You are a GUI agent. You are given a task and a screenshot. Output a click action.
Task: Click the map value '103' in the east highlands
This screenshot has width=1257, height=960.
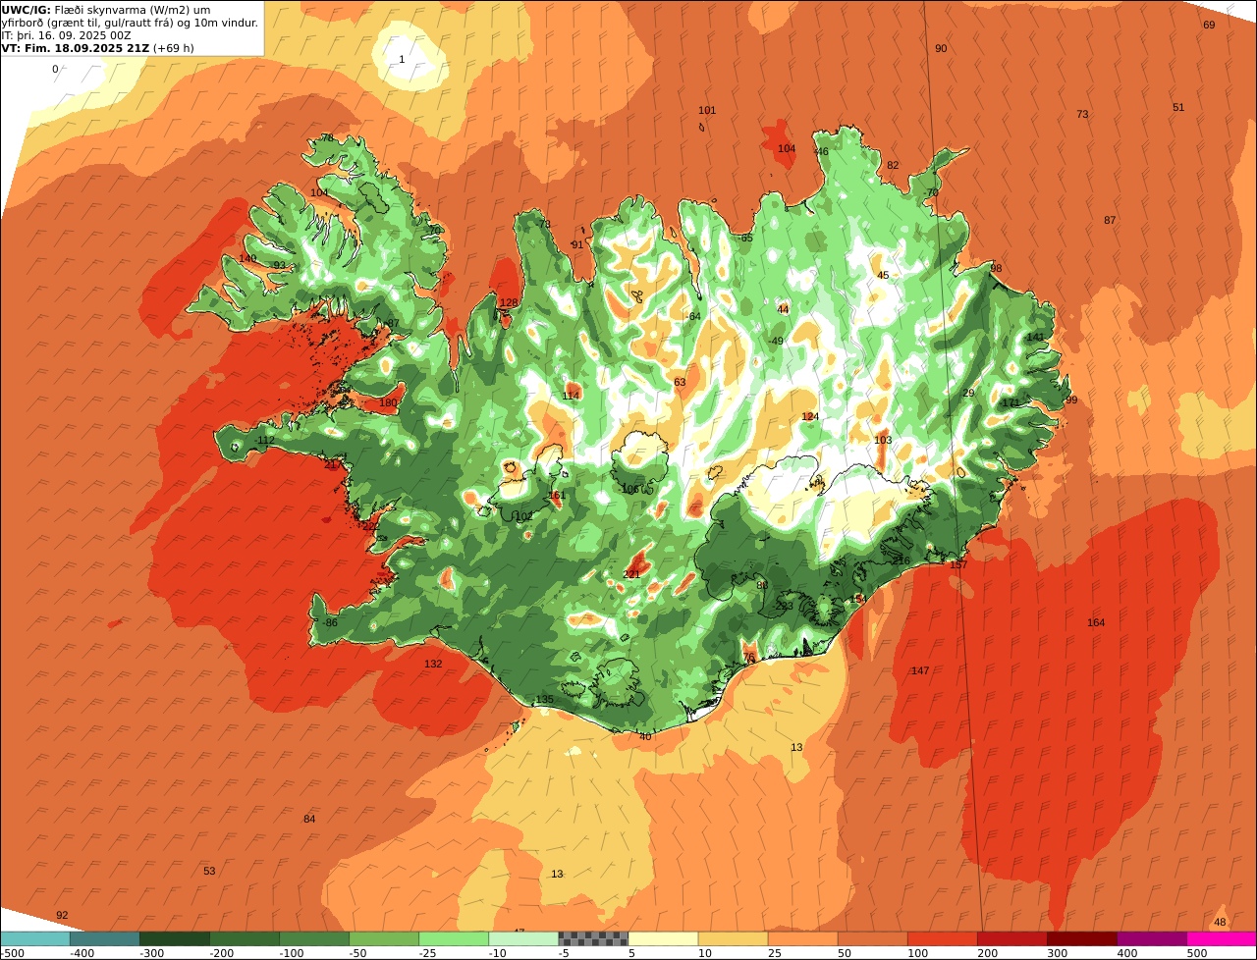(883, 441)
